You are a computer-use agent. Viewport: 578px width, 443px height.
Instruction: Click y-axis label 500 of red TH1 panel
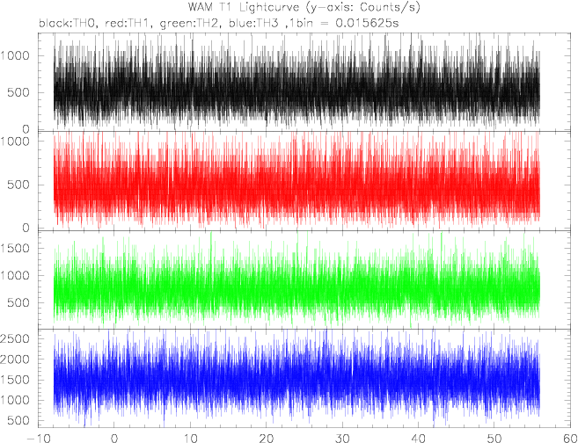(18, 185)
